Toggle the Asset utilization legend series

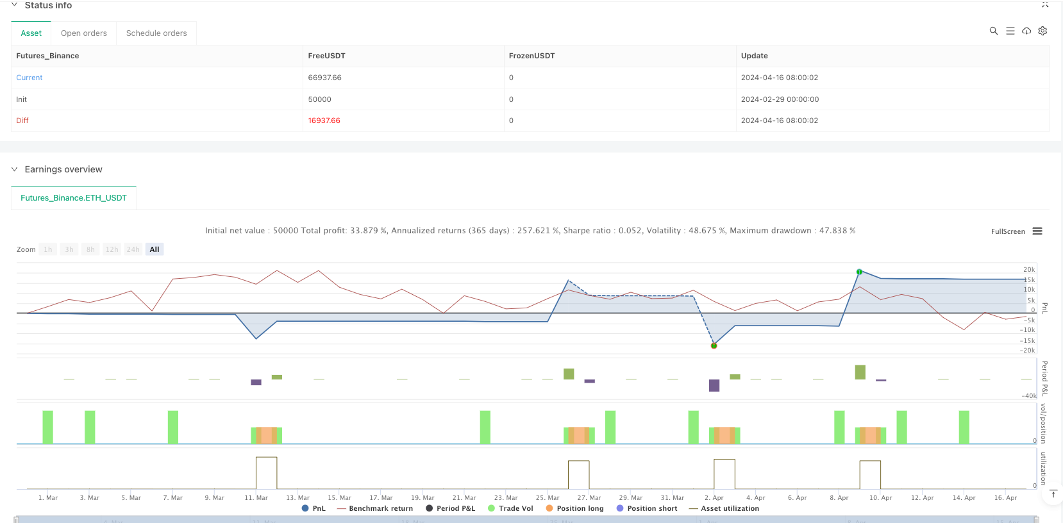click(x=724, y=508)
